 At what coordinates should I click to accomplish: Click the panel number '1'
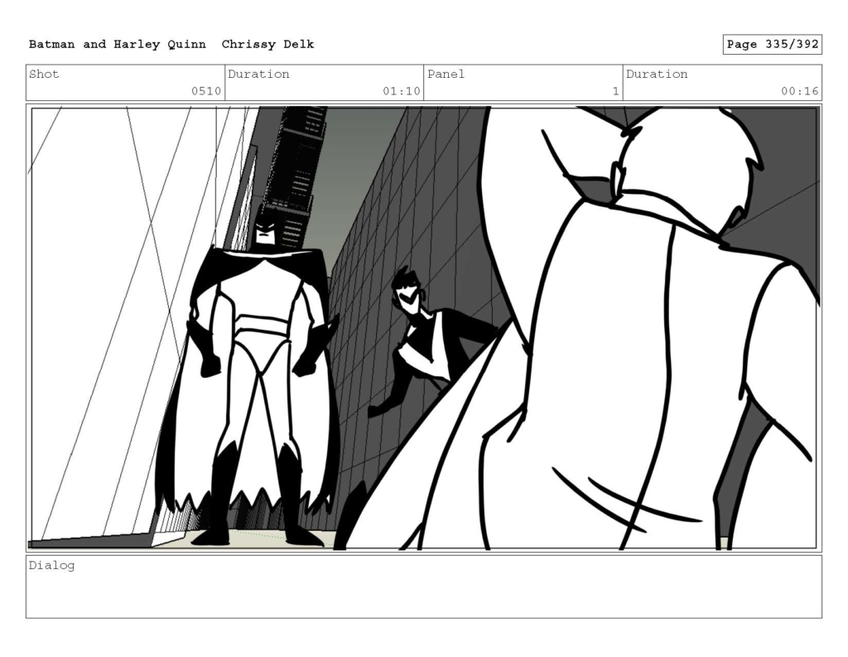(615, 91)
